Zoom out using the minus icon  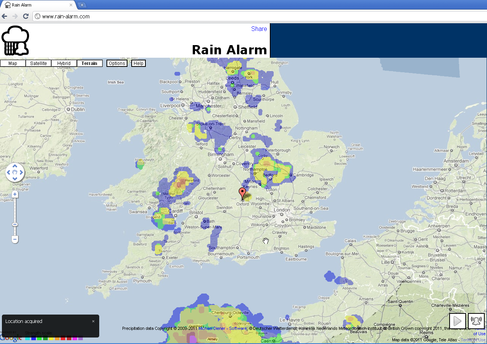point(15,240)
